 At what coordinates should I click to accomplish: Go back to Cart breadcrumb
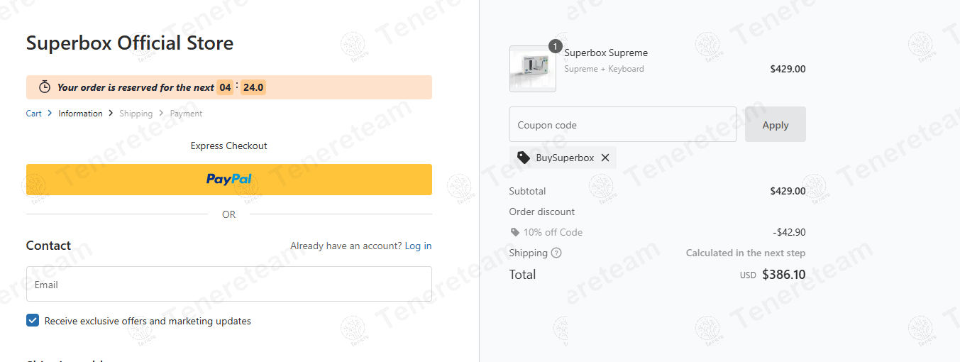click(34, 114)
